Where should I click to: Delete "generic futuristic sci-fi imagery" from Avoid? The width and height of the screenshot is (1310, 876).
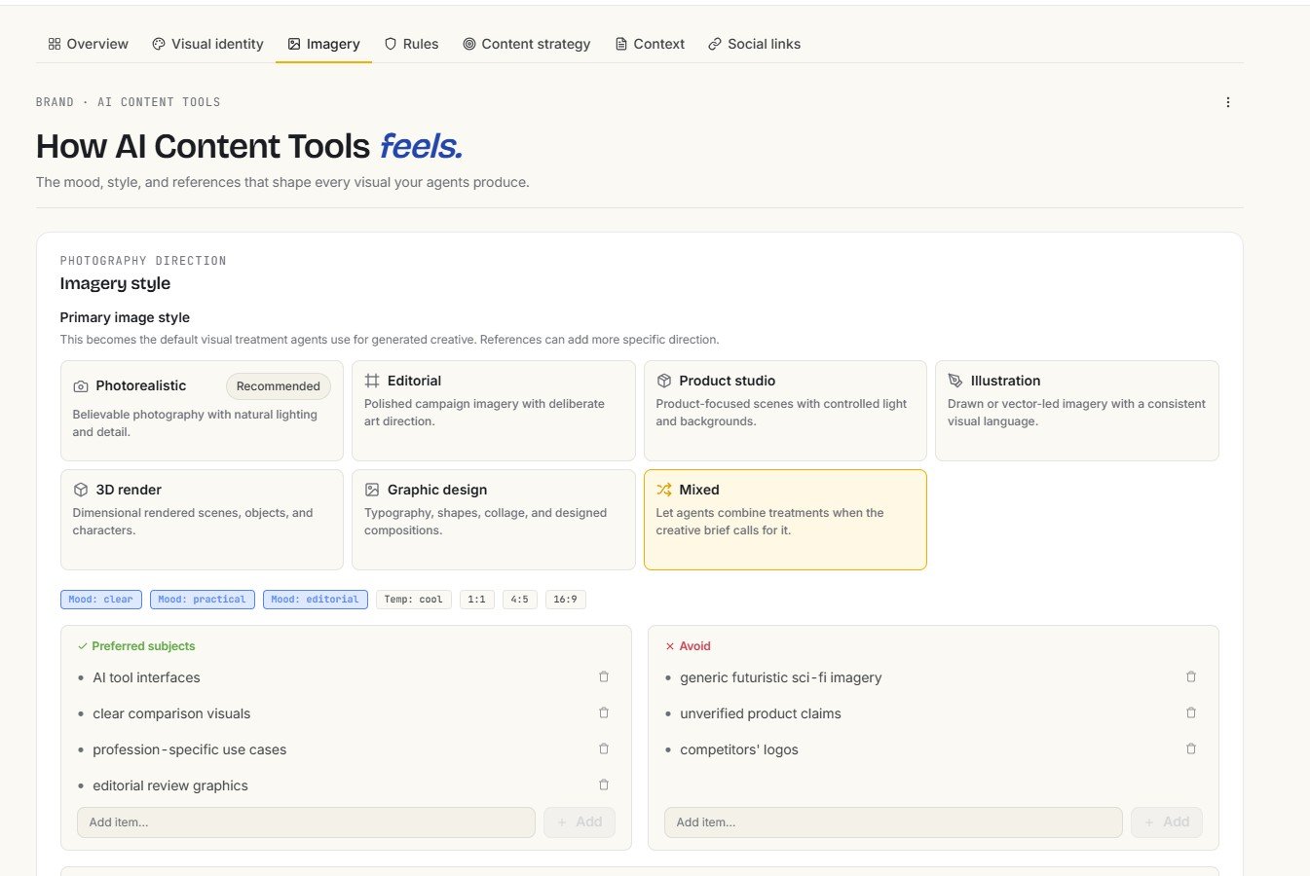click(1191, 677)
